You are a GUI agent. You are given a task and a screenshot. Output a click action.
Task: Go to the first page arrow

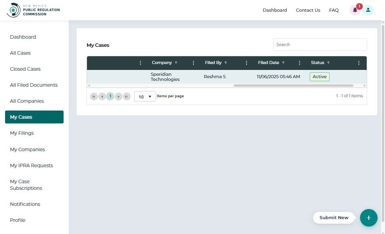[x=94, y=96]
